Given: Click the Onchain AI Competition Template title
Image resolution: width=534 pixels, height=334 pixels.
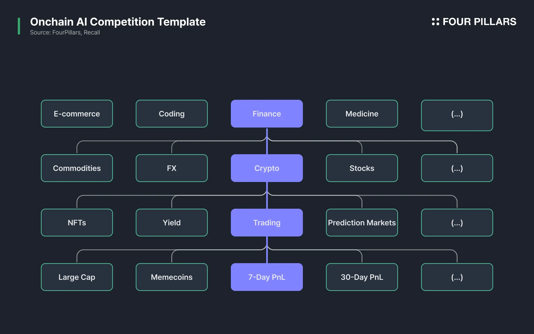Looking at the screenshot, I should pos(118,22).
